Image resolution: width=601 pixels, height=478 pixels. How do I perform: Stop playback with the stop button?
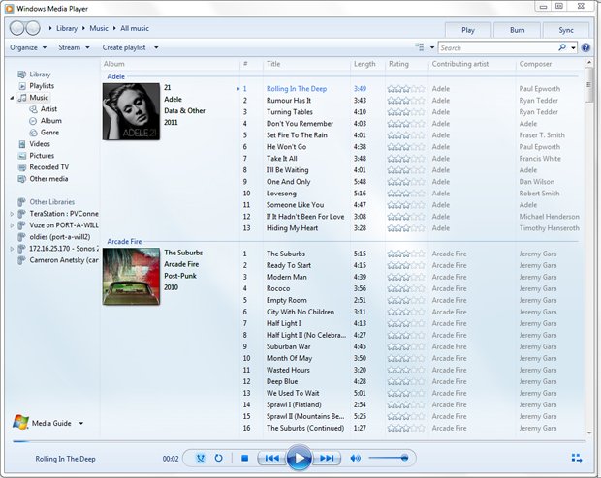[x=245, y=458]
